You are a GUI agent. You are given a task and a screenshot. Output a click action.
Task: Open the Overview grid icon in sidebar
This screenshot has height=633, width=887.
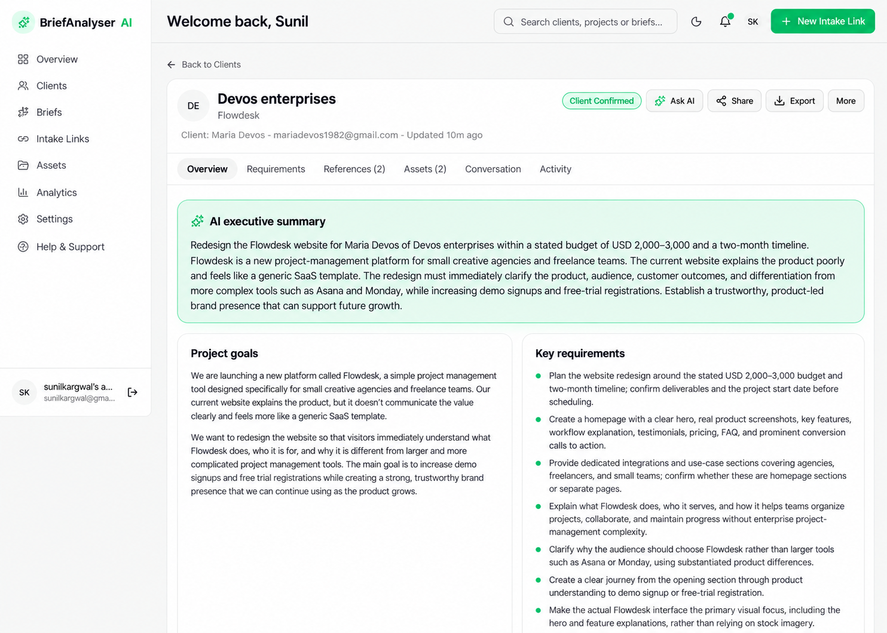point(23,59)
